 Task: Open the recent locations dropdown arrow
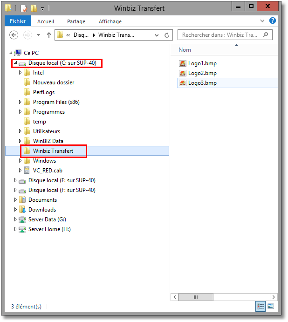point(38,35)
